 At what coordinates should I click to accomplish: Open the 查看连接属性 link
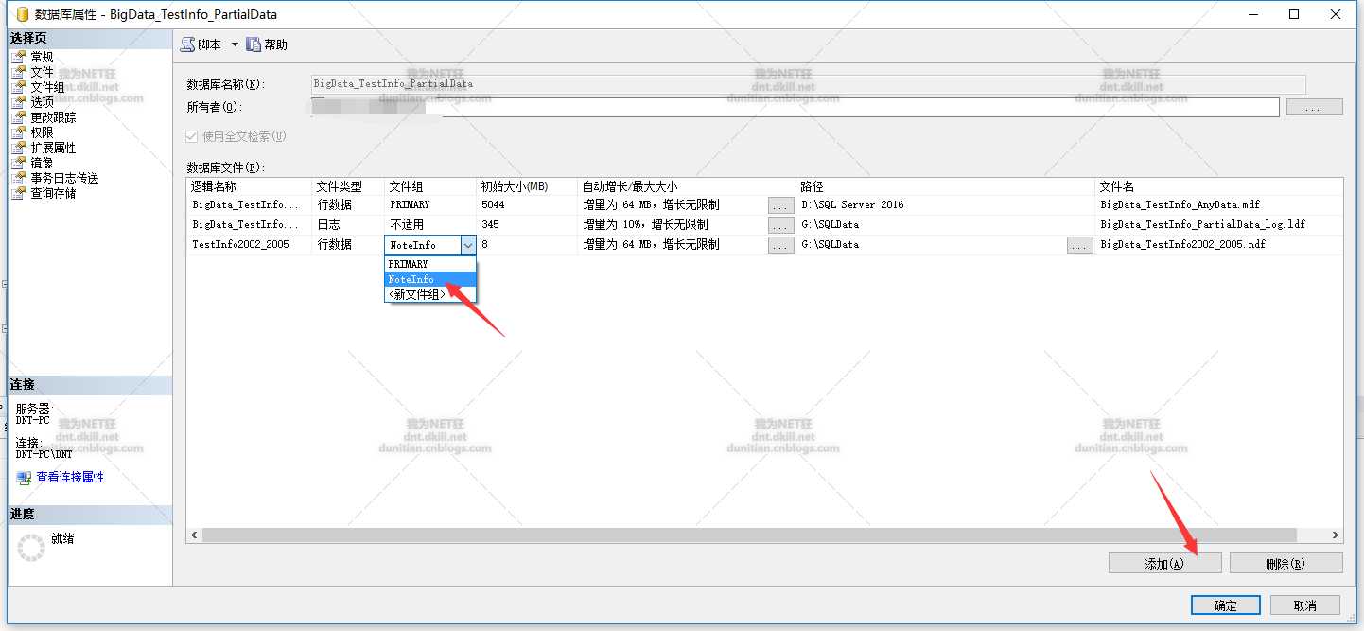(x=70, y=477)
